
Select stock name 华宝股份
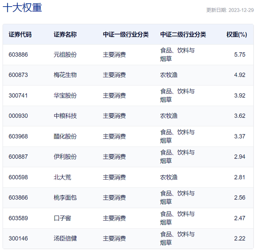pos(65,95)
